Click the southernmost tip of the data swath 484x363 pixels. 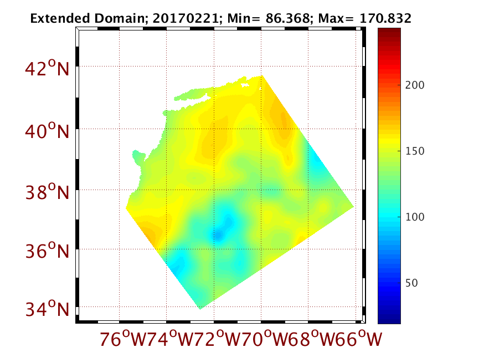(200, 308)
